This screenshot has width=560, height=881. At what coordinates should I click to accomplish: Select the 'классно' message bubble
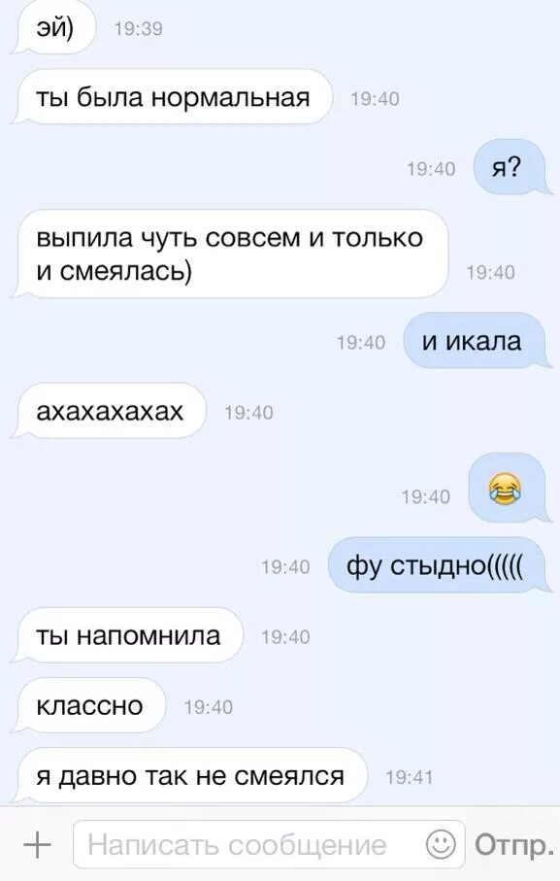[88, 706]
